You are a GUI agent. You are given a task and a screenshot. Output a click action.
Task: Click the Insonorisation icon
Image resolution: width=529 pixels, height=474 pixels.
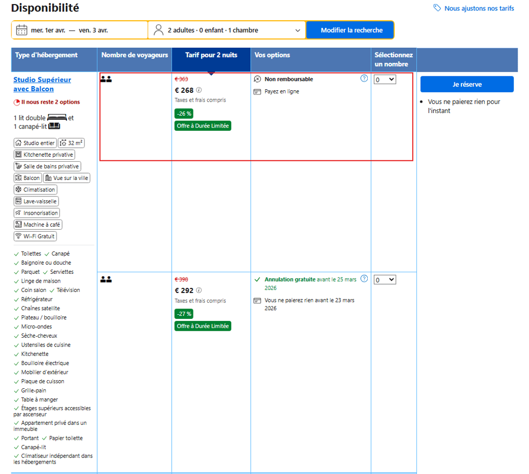(x=19, y=213)
